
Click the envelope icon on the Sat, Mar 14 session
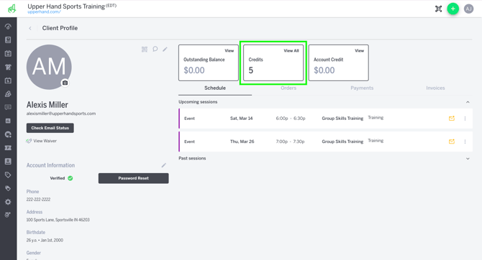452,119
